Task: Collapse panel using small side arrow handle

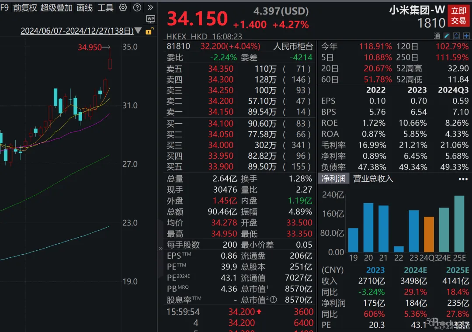Action: pyautogui.click(x=160, y=248)
